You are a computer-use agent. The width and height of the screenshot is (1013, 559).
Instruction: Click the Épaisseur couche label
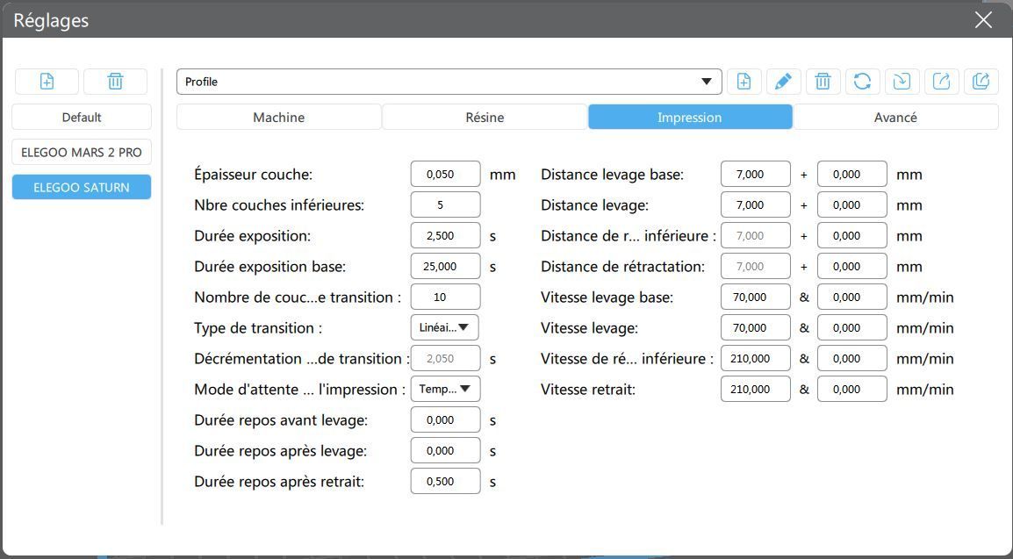coord(253,175)
